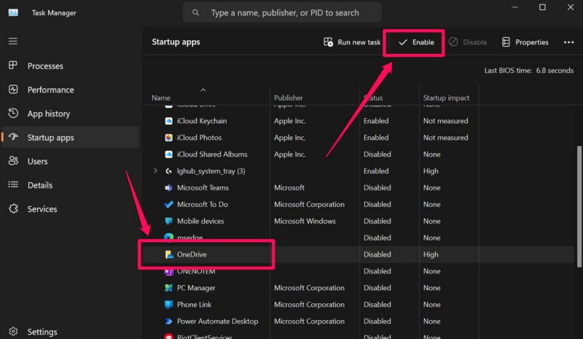Click the Run new task button
This screenshot has height=339, width=583.
[352, 42]
